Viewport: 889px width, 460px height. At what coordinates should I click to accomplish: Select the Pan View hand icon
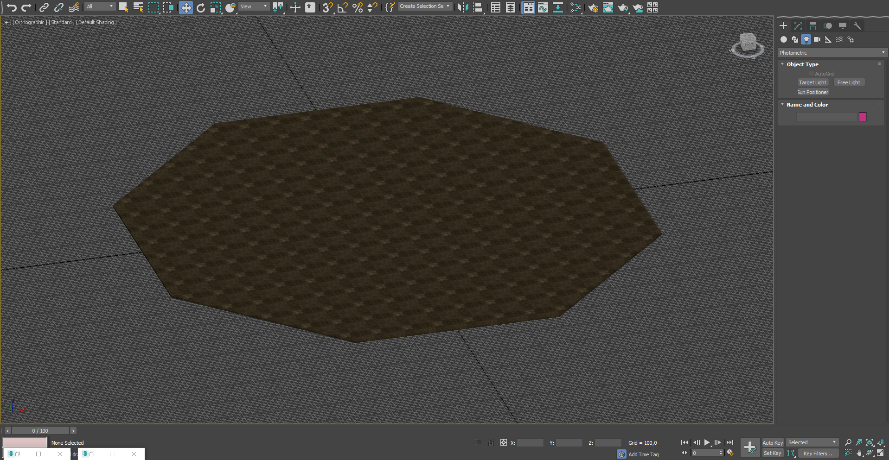tap(859, 453)
